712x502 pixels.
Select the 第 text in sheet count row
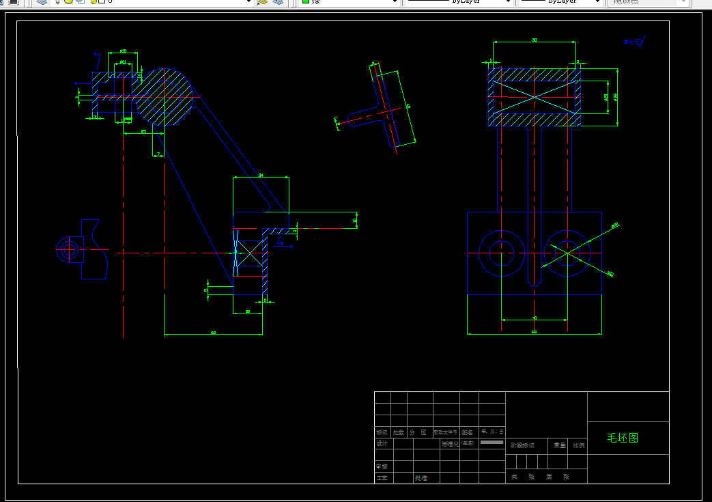549,477
